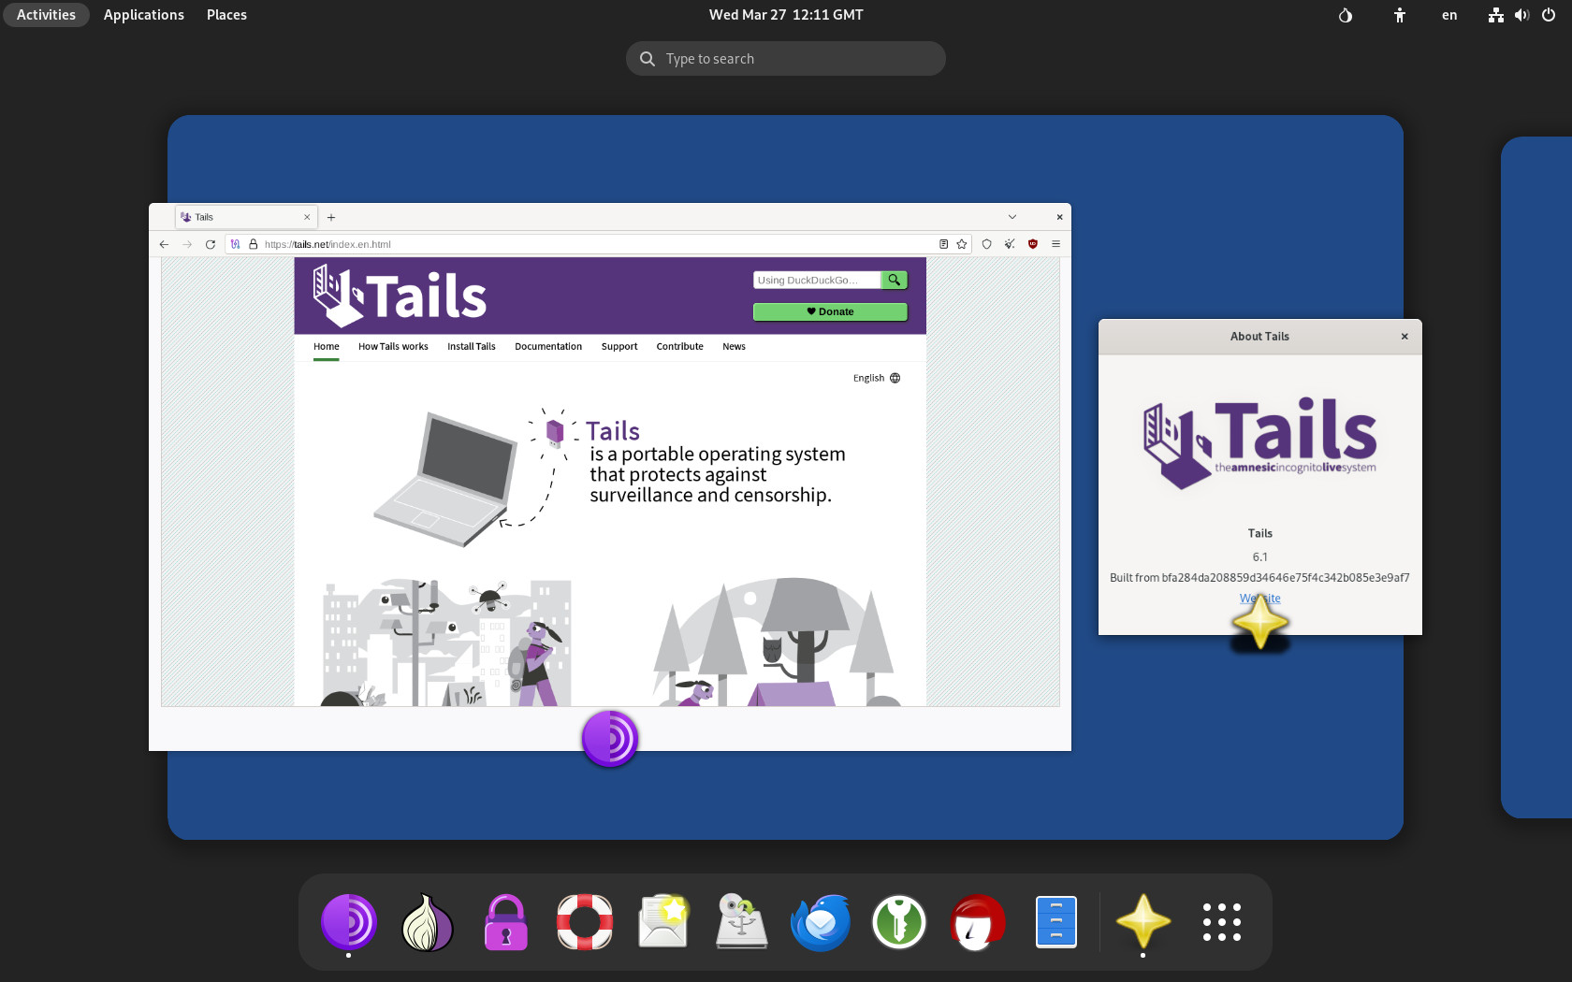Open Install Tails nav item
Screen dimensions: 1572x982
coord(472,347)
